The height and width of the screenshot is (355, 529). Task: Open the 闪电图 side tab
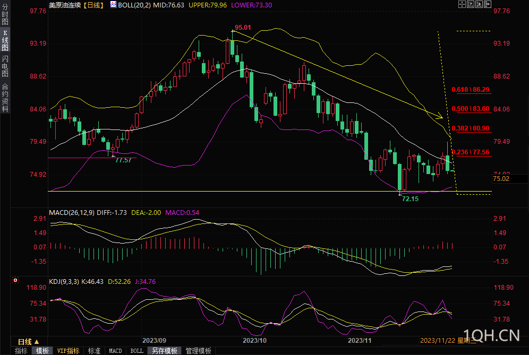click(5, 66)
